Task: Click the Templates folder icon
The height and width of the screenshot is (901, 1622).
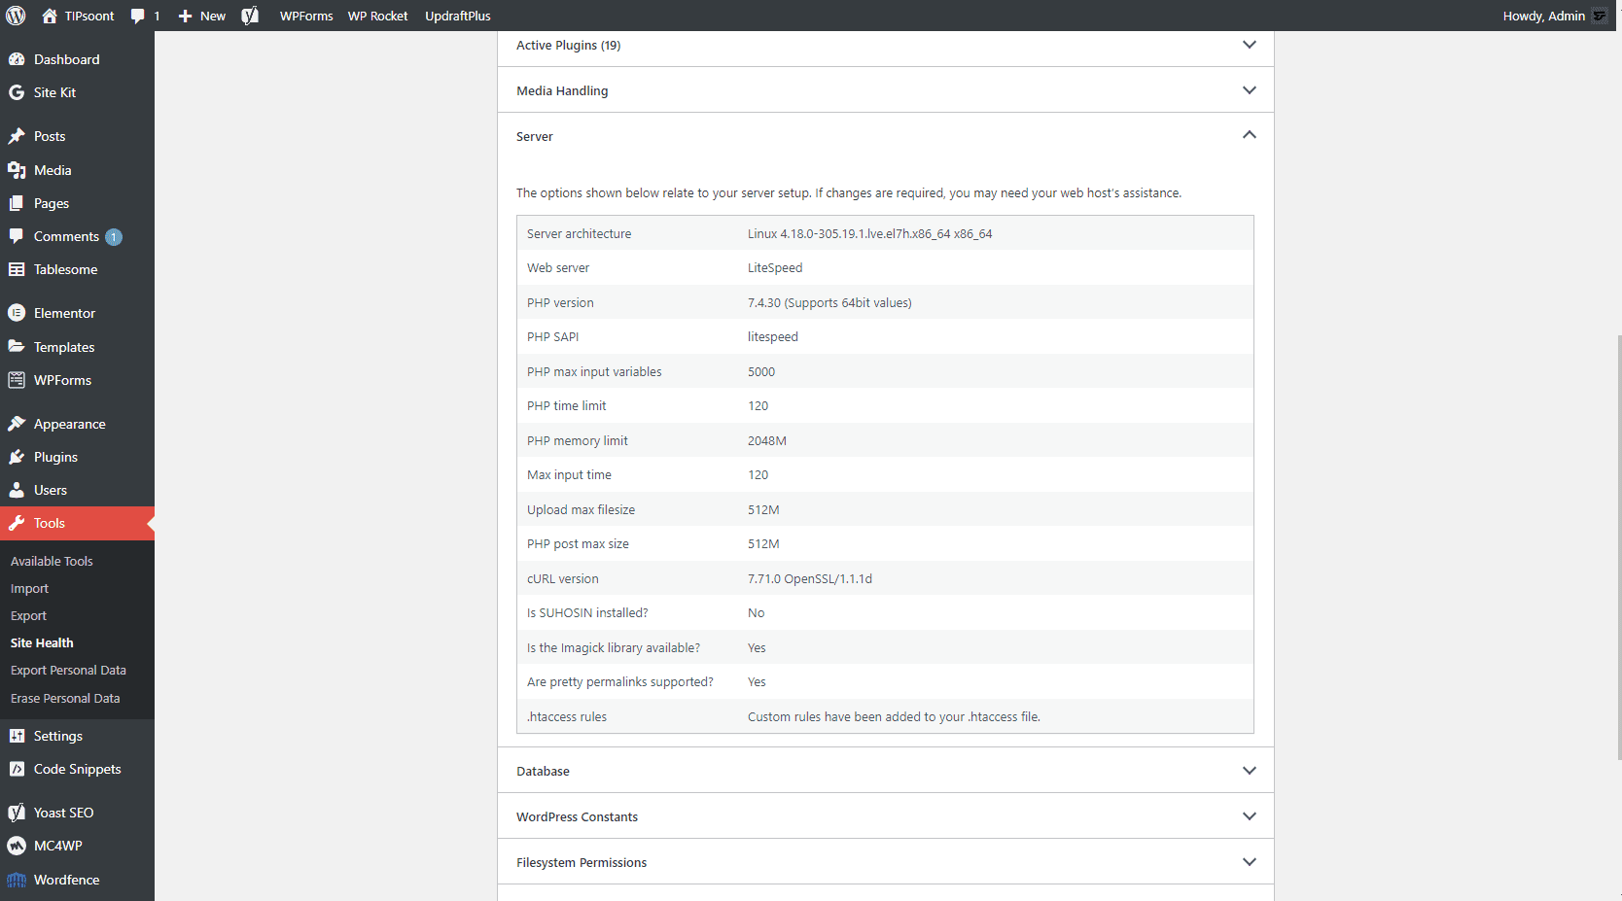Action: (x=17, y=347)
